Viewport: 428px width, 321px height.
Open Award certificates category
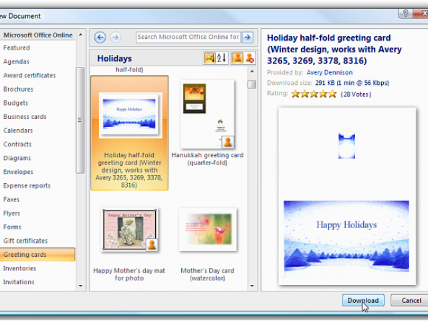pyautogui.click(x=29, y=76)
